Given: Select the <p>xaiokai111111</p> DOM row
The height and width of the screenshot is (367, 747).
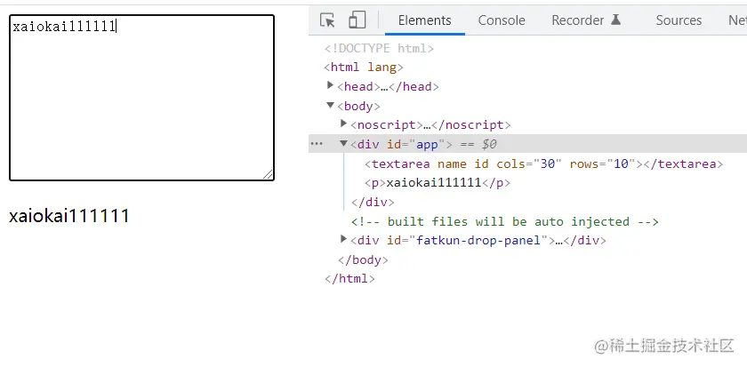Looking at the screenshot, I should [438, 183].
